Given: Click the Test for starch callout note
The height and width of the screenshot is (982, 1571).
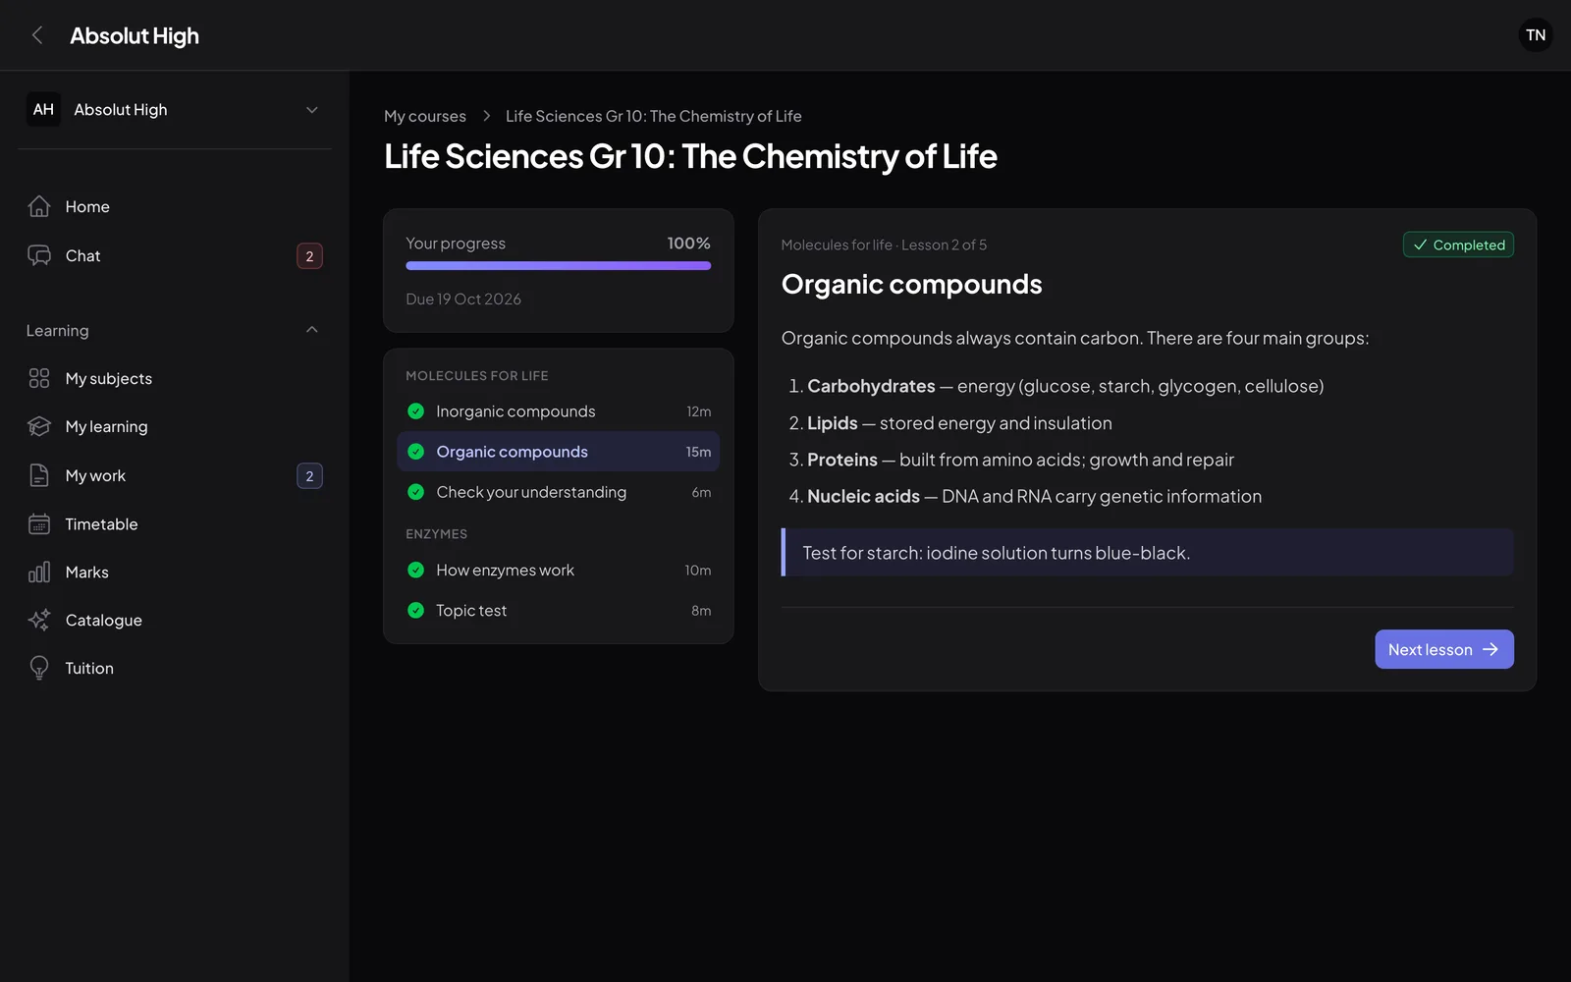Looking at the screenshot, I should tap(1147, 553).
